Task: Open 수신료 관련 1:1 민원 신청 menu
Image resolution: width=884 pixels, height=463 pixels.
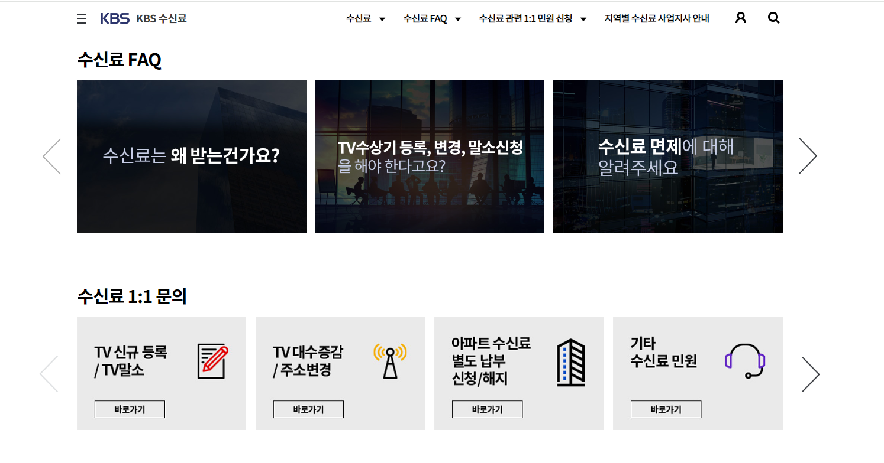Action: 526,18
